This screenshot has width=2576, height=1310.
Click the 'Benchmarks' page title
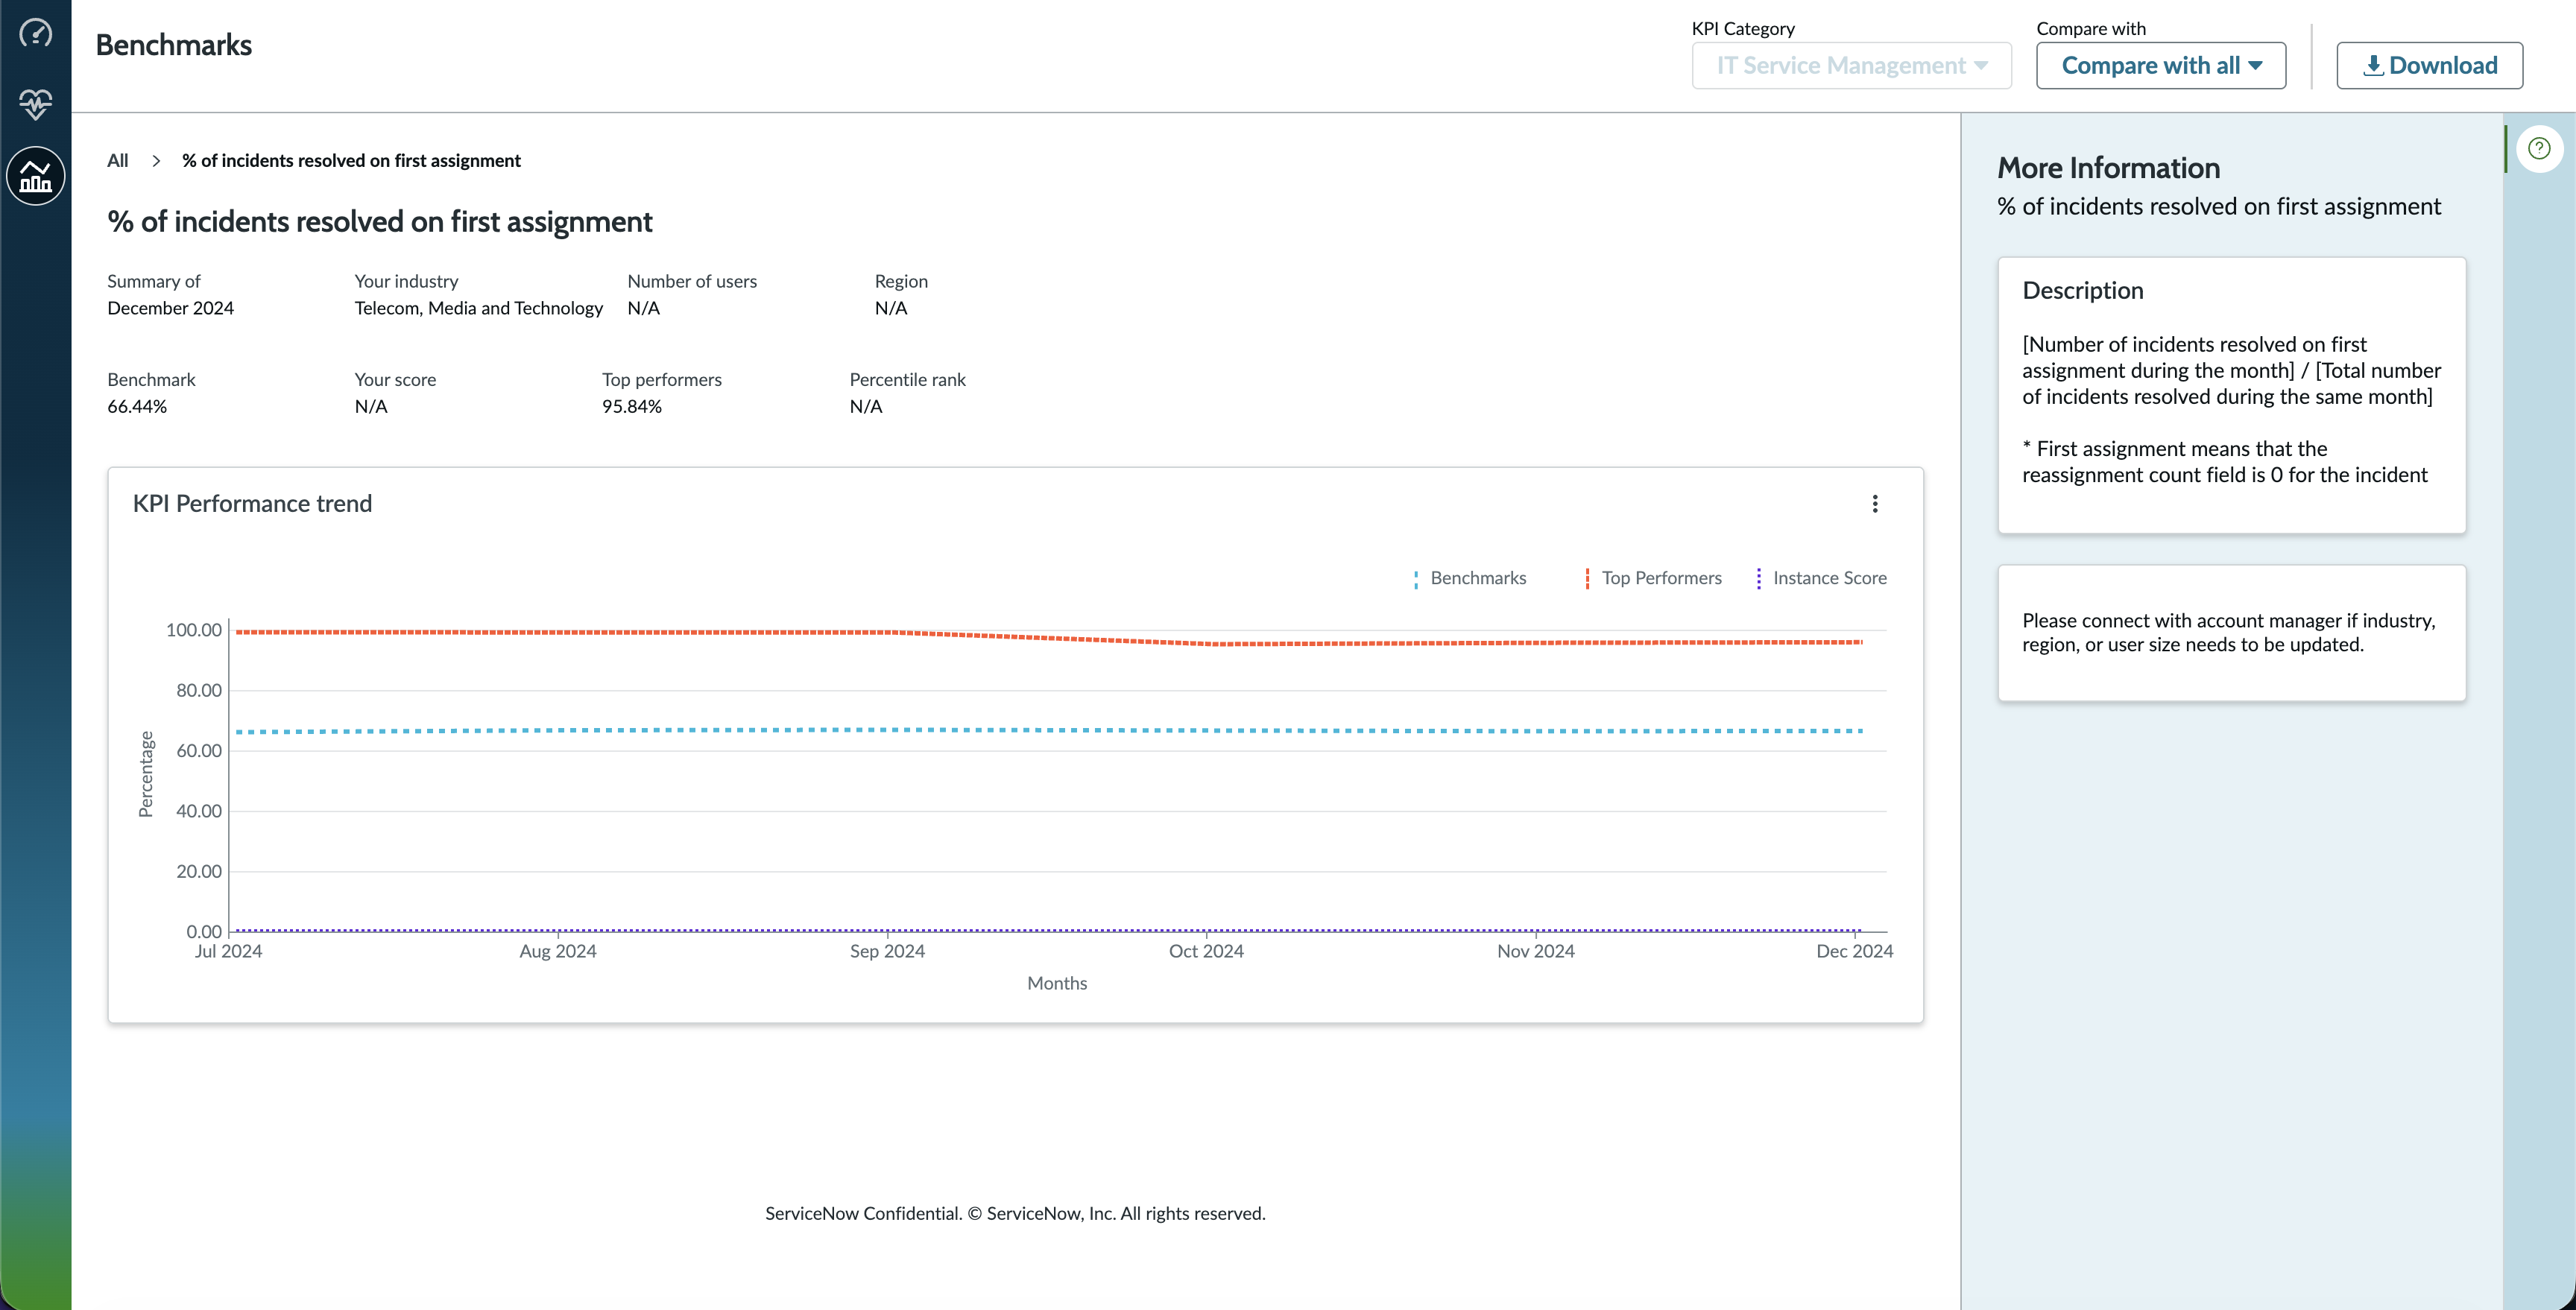[x=174, y=45]
